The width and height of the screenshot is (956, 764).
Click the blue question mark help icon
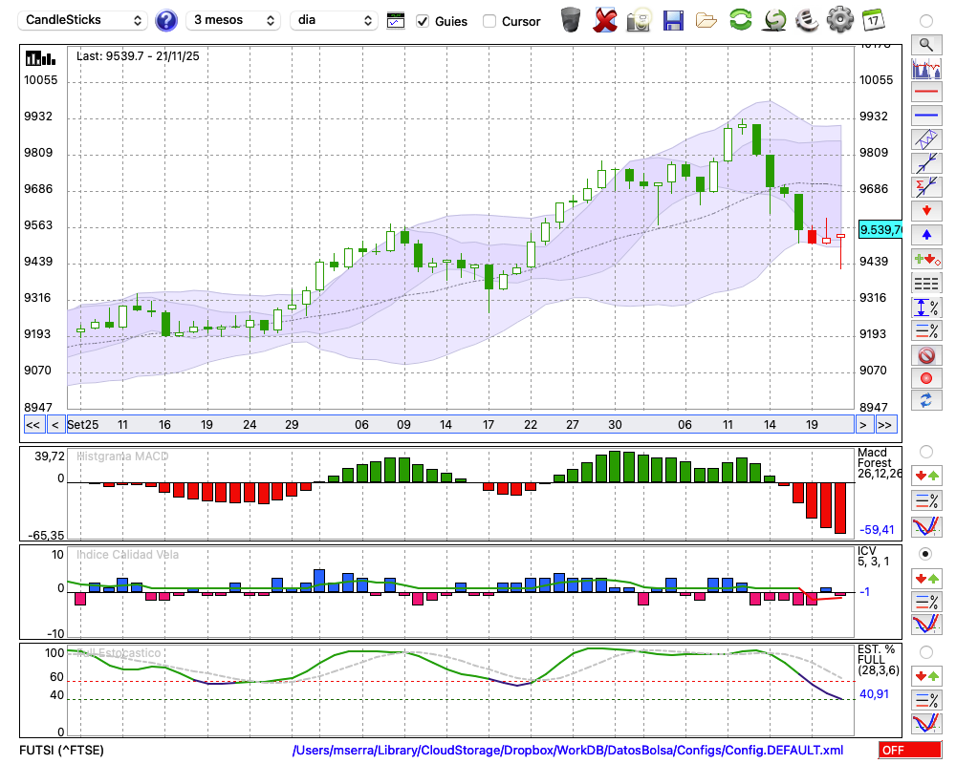(165, 21)
